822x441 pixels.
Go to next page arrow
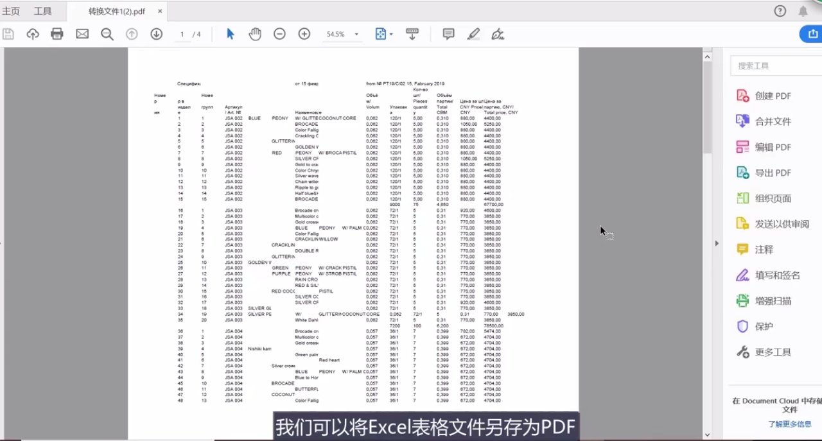pyautogui.click(x=156, y=34)
